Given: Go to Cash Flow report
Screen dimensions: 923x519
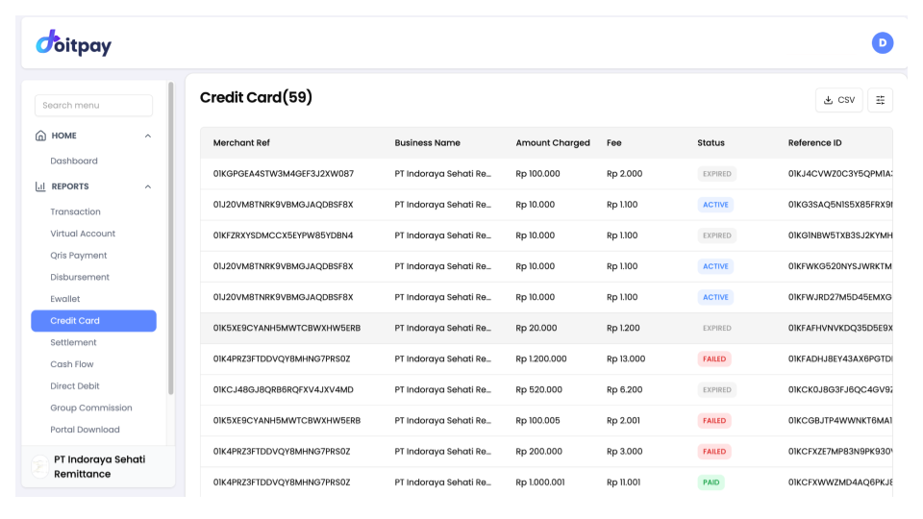Looking at the screenshot, I should click(x=72, y=364).
